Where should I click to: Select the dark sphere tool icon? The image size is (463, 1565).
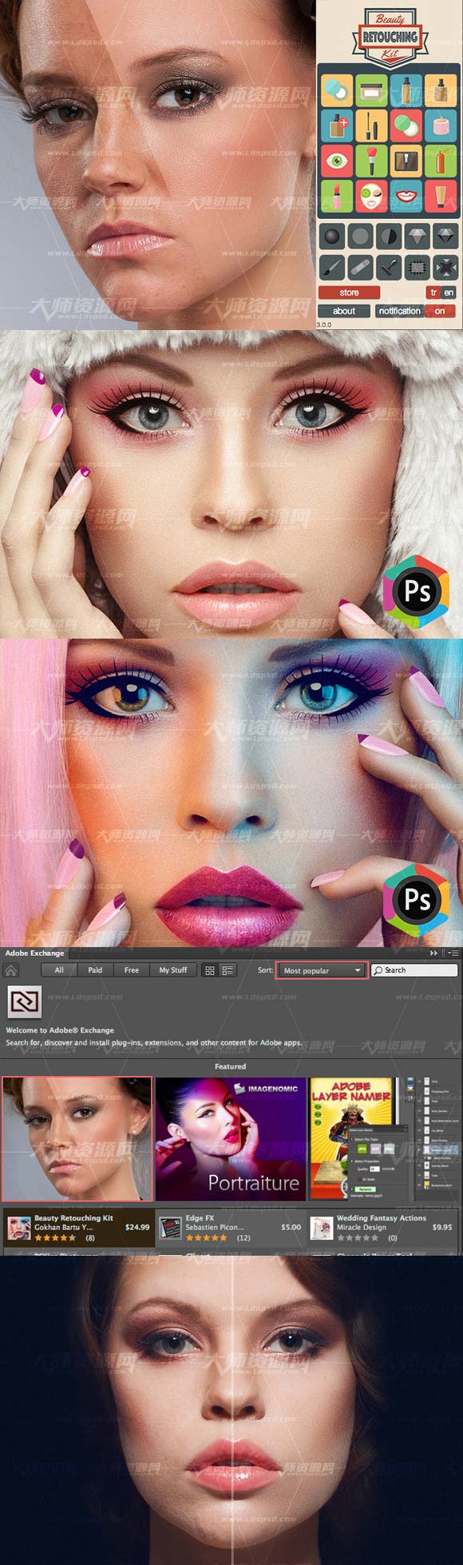332,236
